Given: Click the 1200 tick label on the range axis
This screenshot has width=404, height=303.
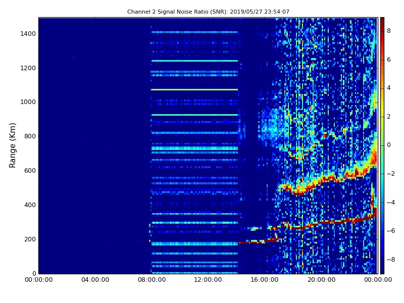Looking at the screenshot, I should pyautogui.click(x=28, y=68).
